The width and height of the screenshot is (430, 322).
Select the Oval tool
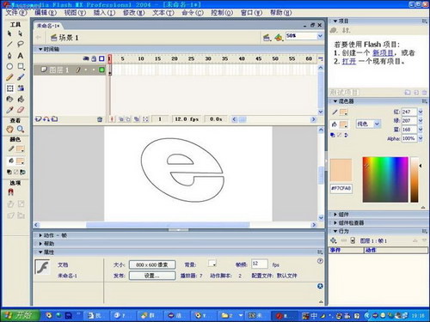tap(9, 66)
